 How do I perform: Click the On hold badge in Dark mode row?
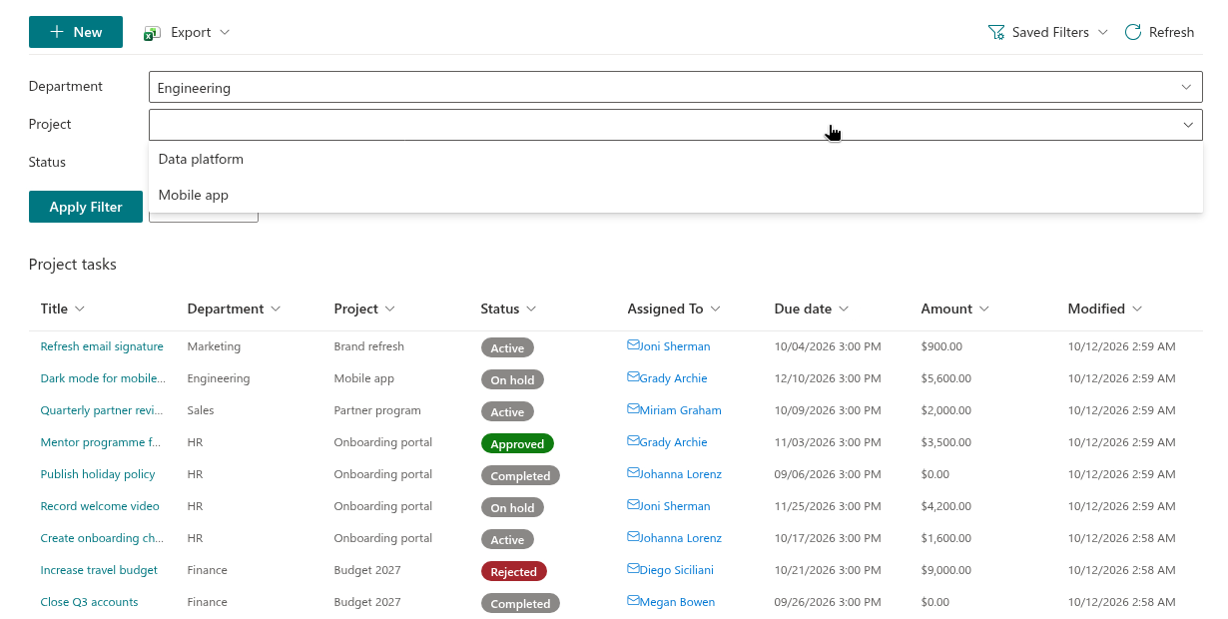pos(512,379)
